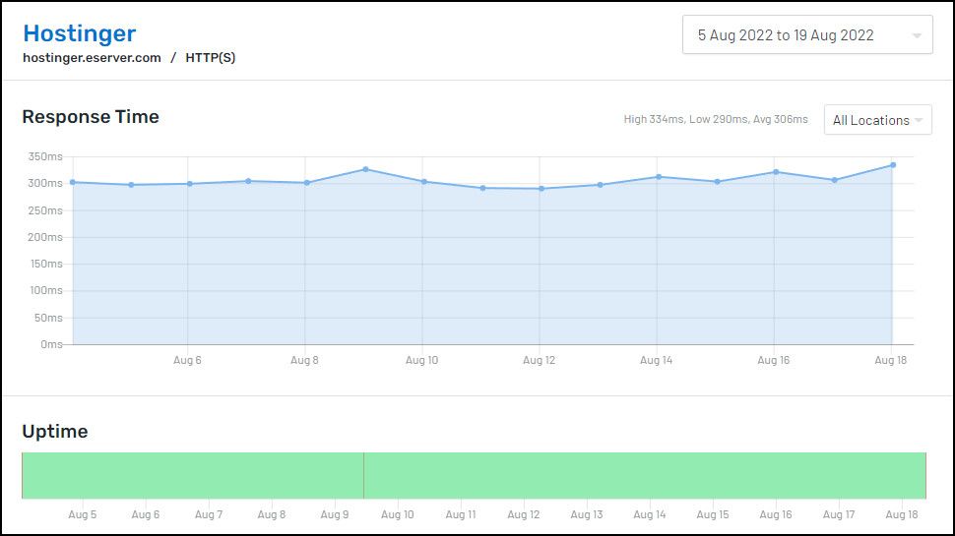This screenshot has width=955, height=536.
Task: Click the Uptime heading
Action: tap(55, 432)
